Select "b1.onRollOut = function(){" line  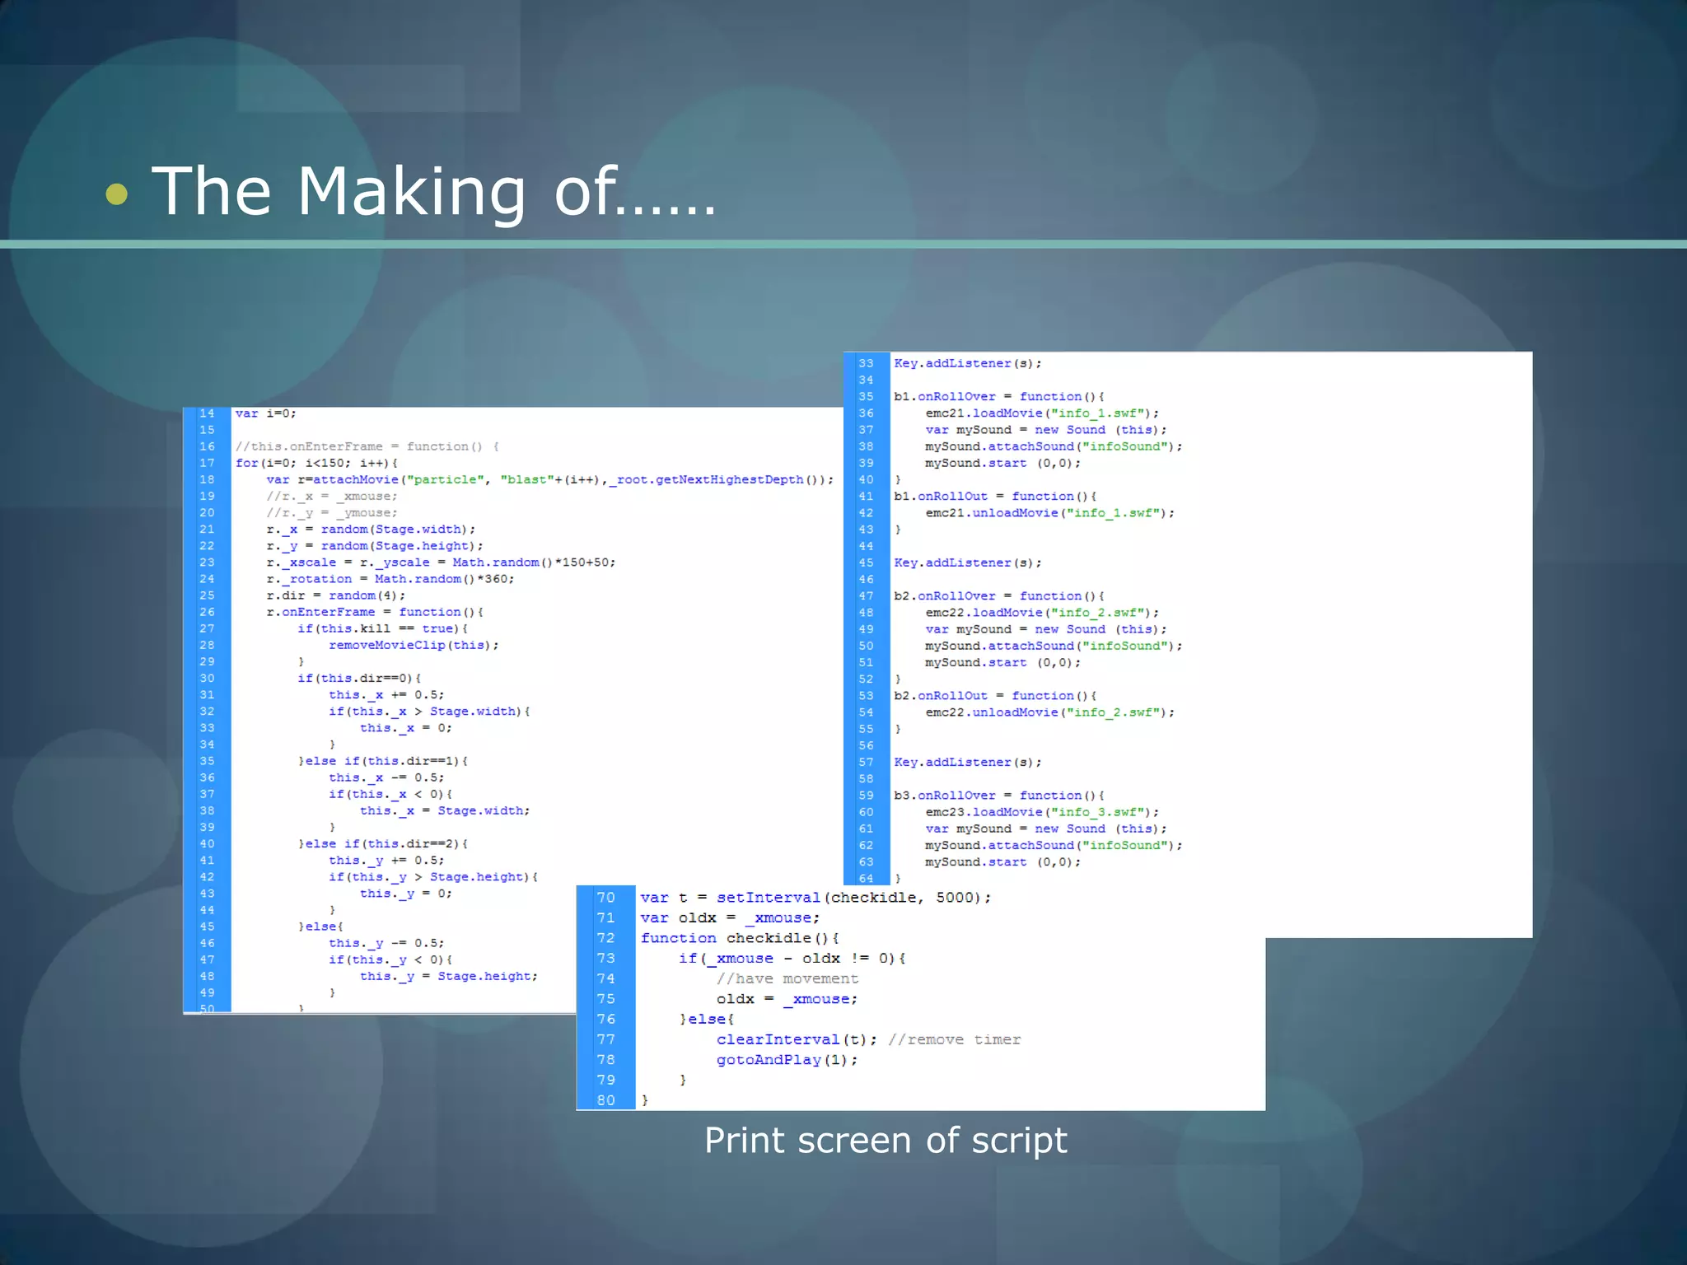[995, 496]
